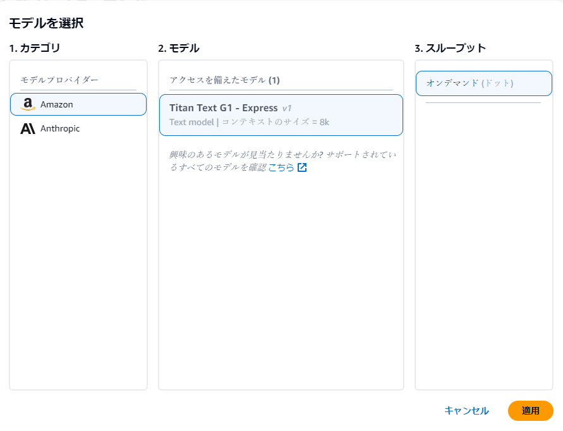Choose the Anthropic provider name

pyautogui.click(x=60, y=128)
